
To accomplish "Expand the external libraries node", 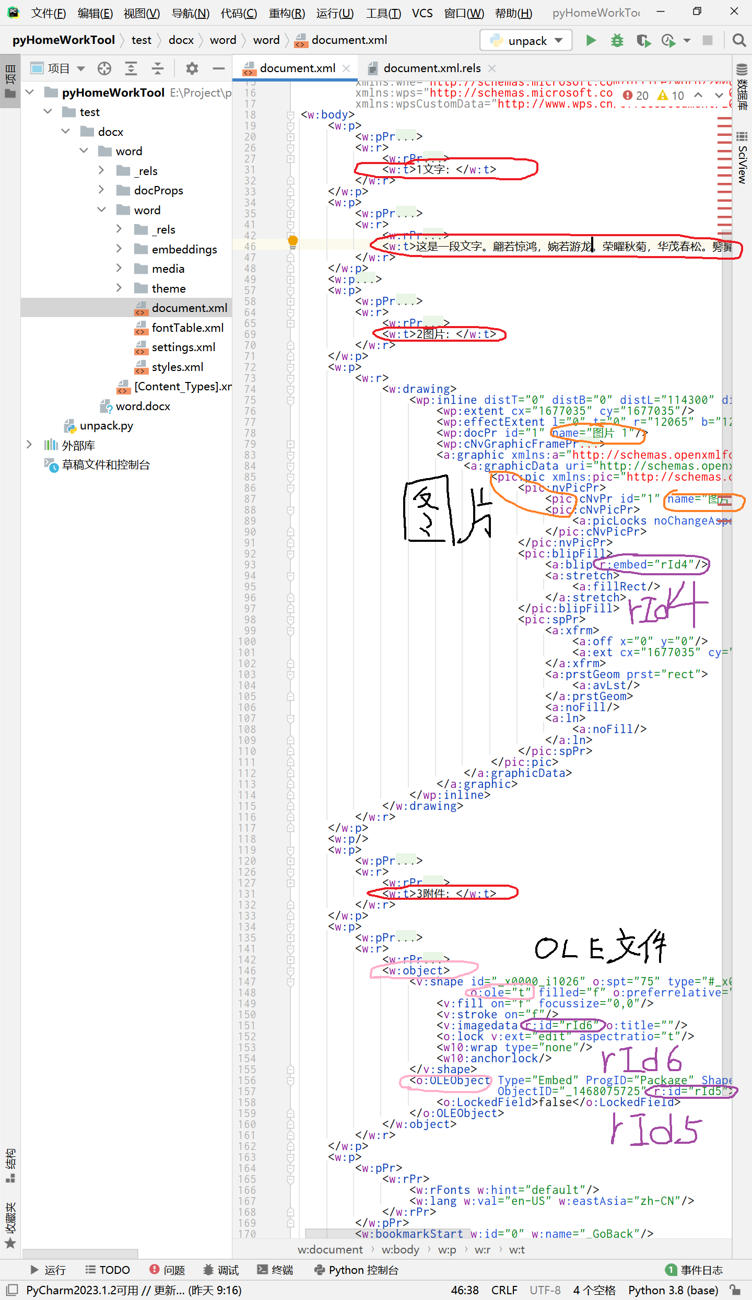I will point(29,445).
